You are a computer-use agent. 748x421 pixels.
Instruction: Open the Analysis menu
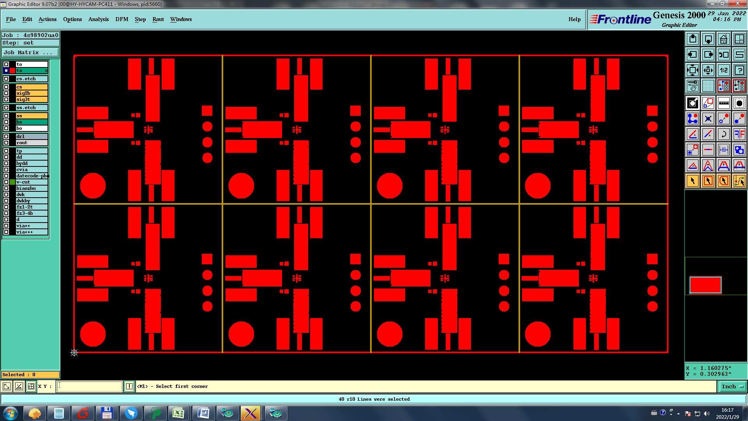(99, 19)
